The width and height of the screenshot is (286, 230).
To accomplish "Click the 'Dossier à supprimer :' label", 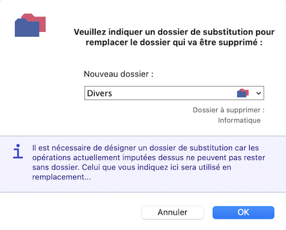I will [x=228, y=110].
